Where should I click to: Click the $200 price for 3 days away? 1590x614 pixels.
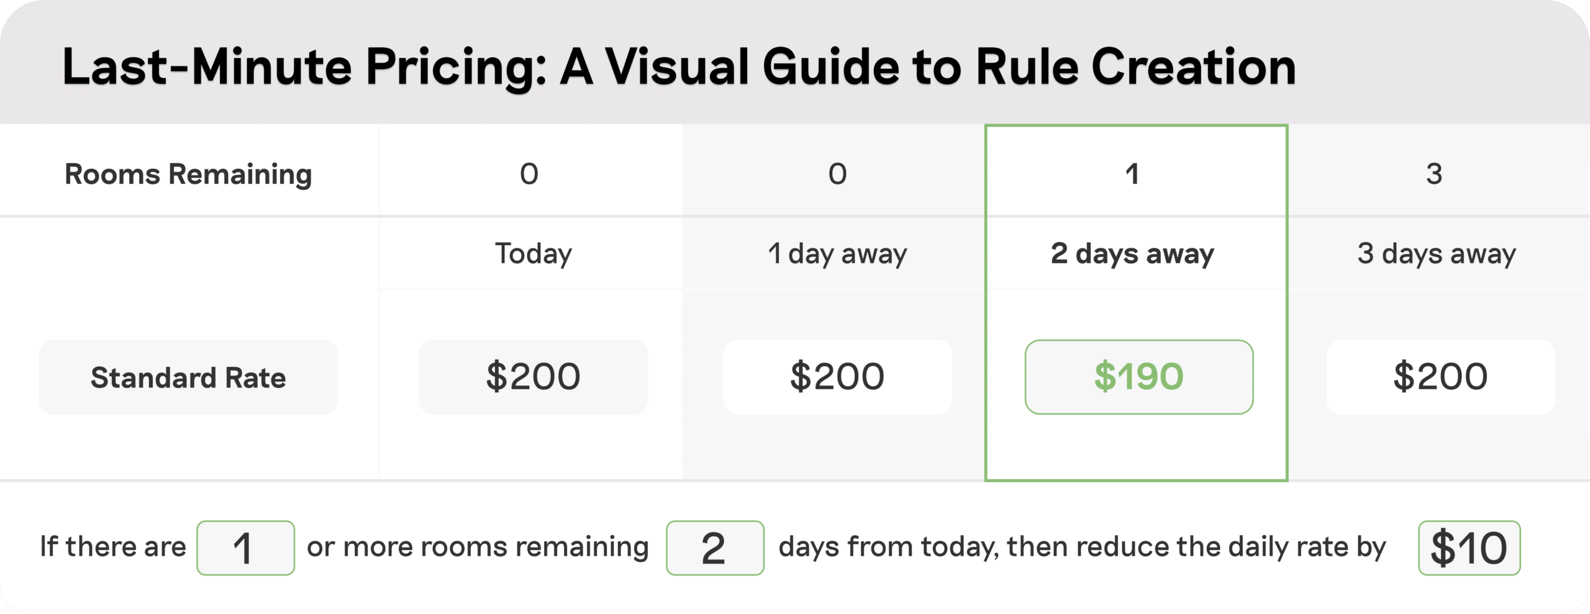[x=1441, y=377]
